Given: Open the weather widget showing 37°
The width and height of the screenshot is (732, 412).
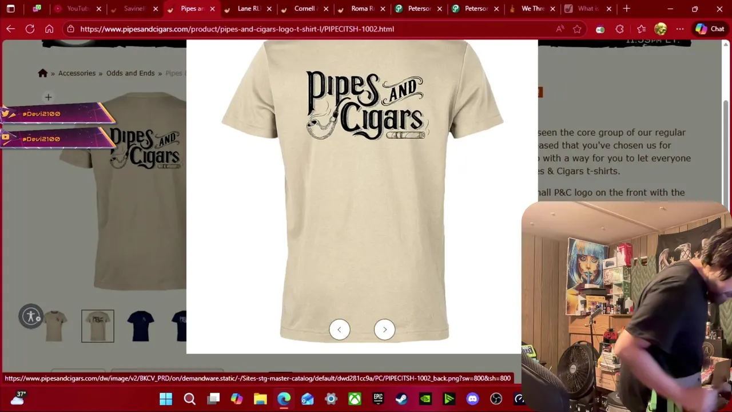Looking at the screenshot, I should coord(17,398).
